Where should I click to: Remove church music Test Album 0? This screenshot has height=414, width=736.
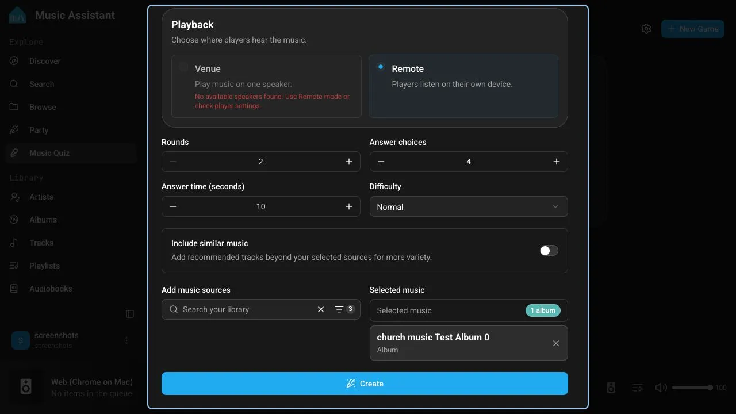556,343
